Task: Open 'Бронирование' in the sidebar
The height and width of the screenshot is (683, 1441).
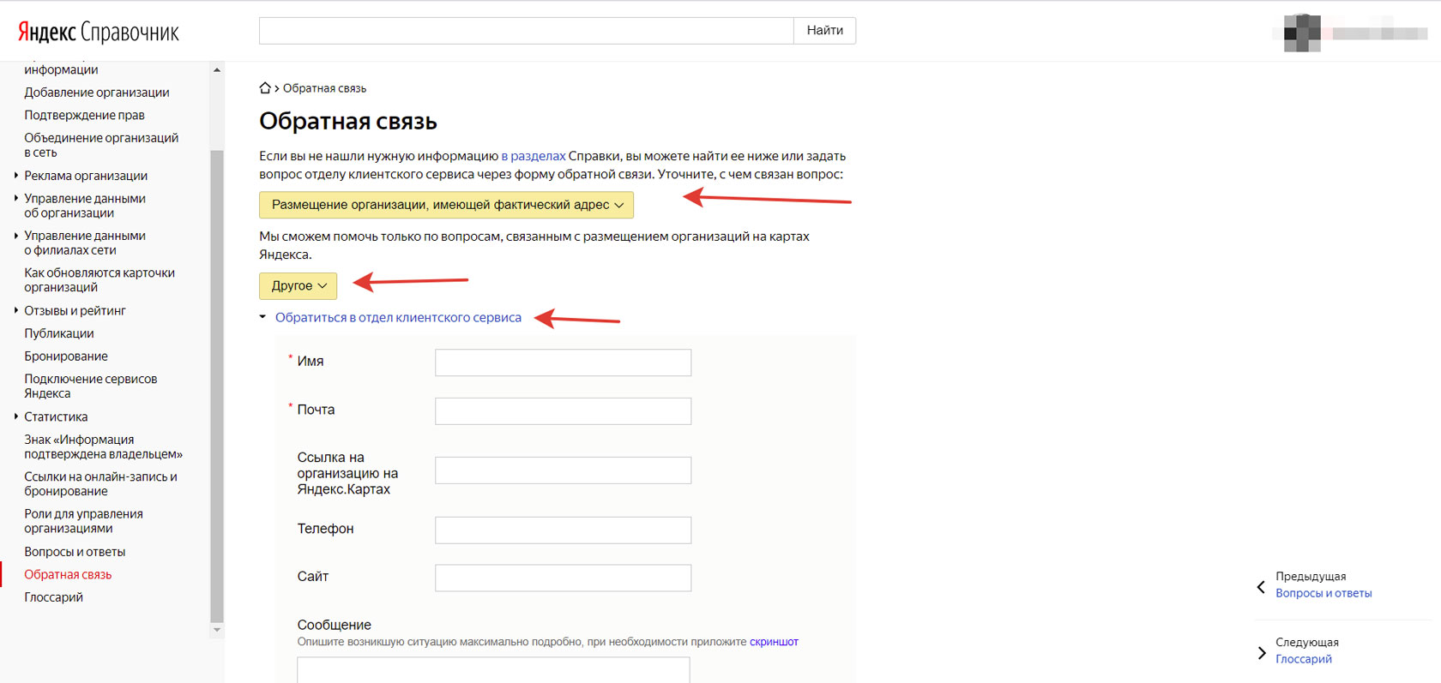Action: (66, 356)
